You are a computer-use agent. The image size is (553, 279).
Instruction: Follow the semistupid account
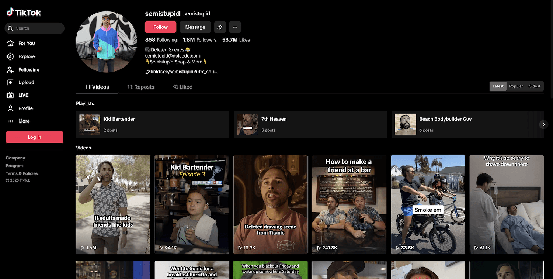160,27
